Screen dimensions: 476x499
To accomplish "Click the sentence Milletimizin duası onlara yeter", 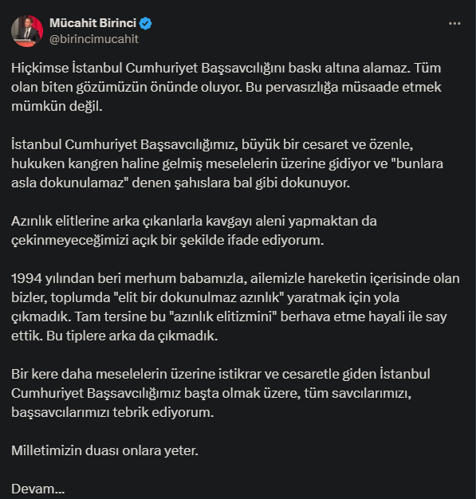I will [104, 450].
